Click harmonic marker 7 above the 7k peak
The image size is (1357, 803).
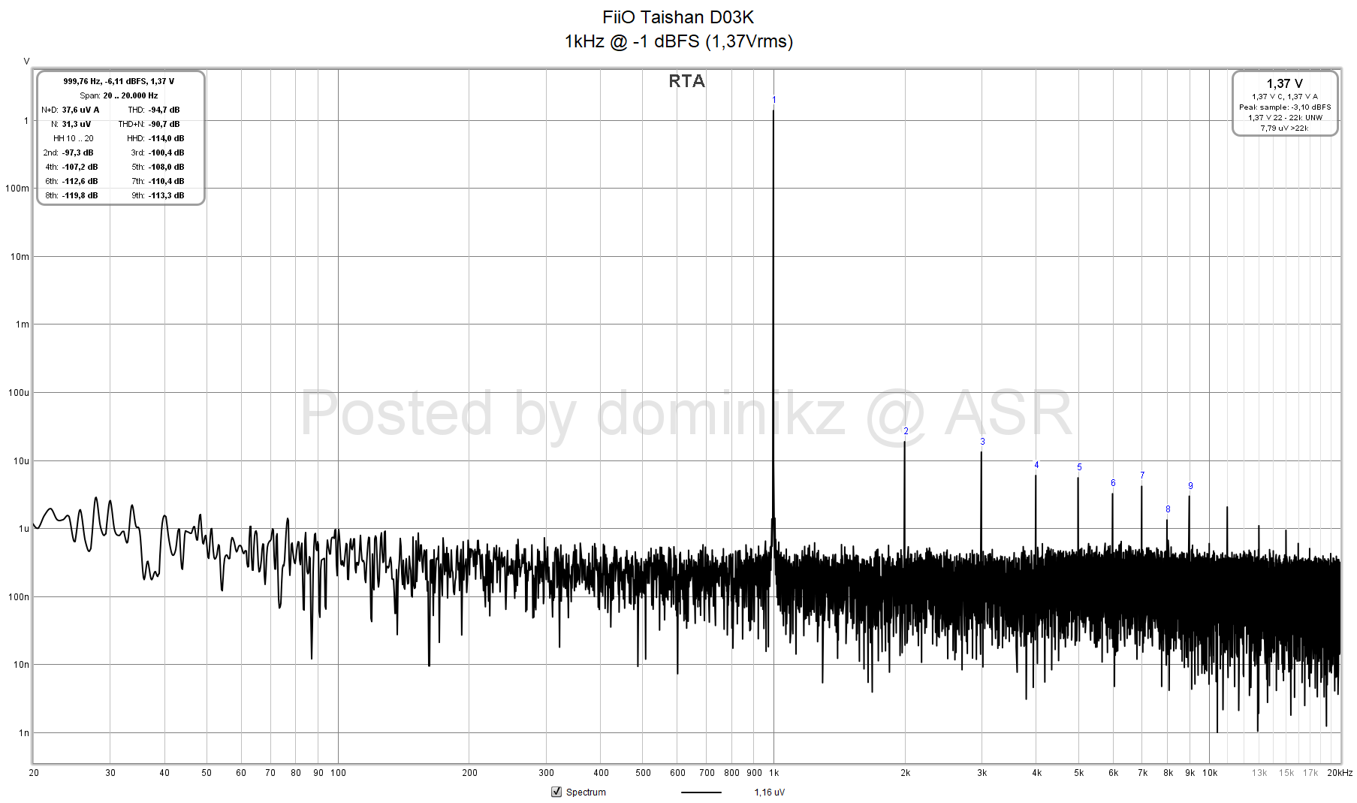(1142, 475)
